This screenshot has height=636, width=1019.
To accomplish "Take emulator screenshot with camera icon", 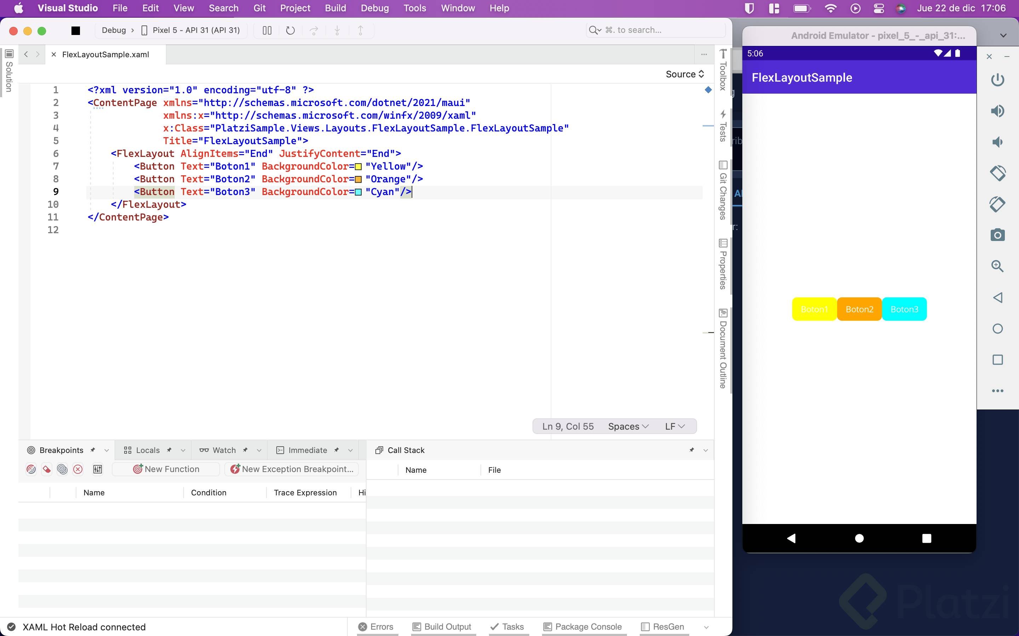I will 997,235.
